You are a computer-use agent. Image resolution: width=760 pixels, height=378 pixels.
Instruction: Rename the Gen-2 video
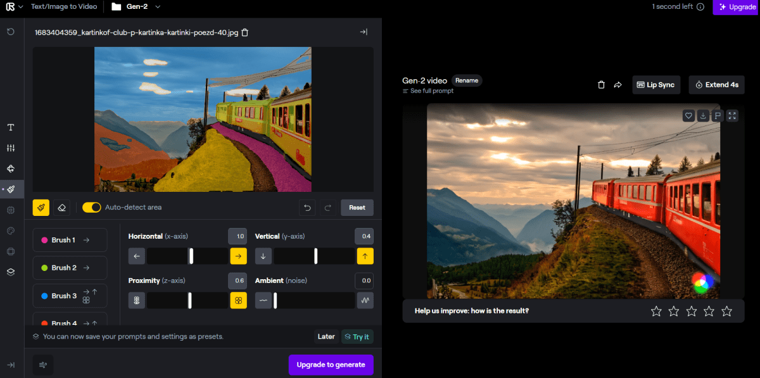coord(467,80)
